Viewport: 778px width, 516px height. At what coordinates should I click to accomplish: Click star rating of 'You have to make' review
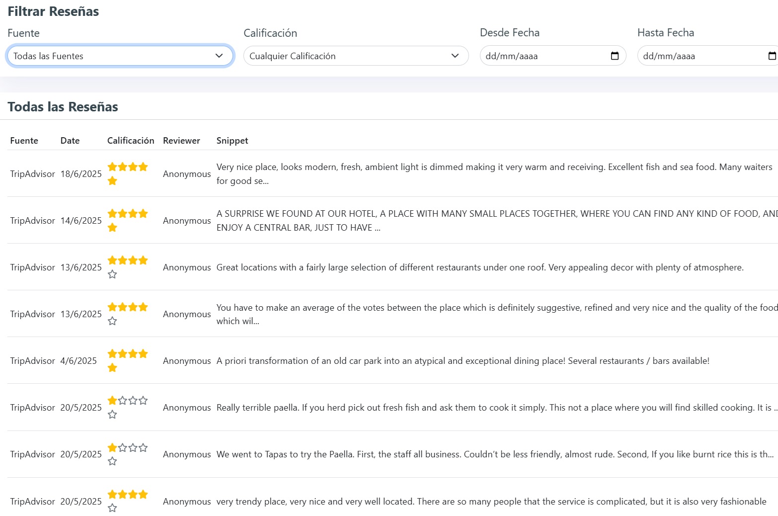(128, 314)
